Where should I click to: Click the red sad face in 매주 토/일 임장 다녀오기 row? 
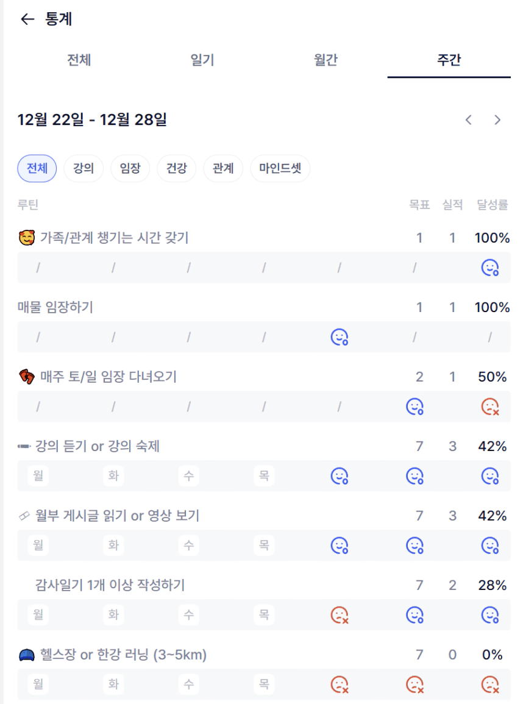490,407
